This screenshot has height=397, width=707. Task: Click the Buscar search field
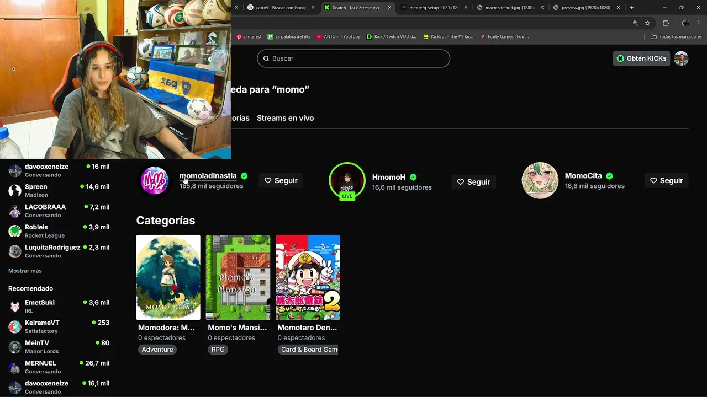[x=353, y=58]
